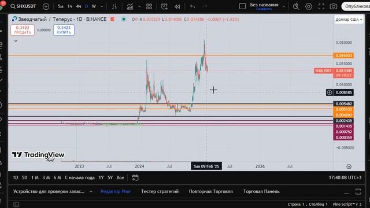Open indicator templates grid icon
Image resolution: width=370 pixels, height=208 pixels.
tap(149, 6)
